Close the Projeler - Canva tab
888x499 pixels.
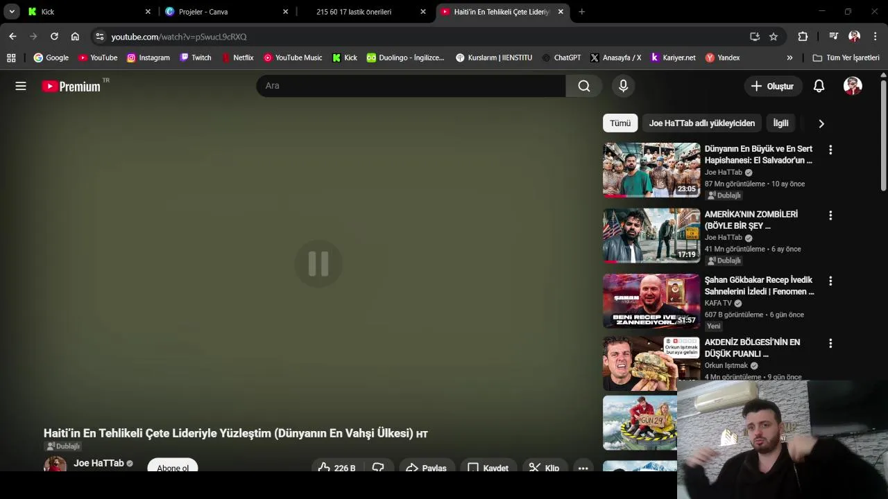coord(285,12)
